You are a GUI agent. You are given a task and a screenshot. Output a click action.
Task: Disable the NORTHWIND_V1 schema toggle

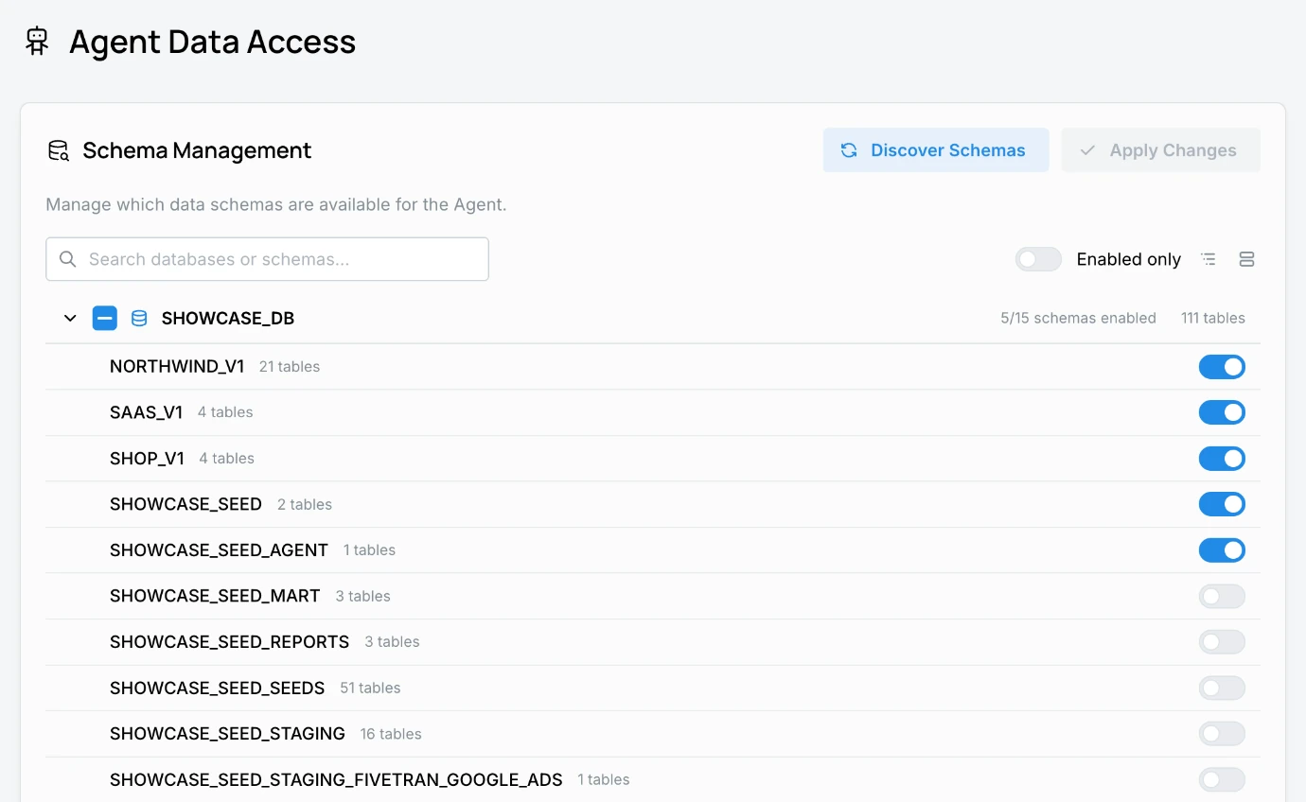pyautogui.click(x=1222, y=367)
